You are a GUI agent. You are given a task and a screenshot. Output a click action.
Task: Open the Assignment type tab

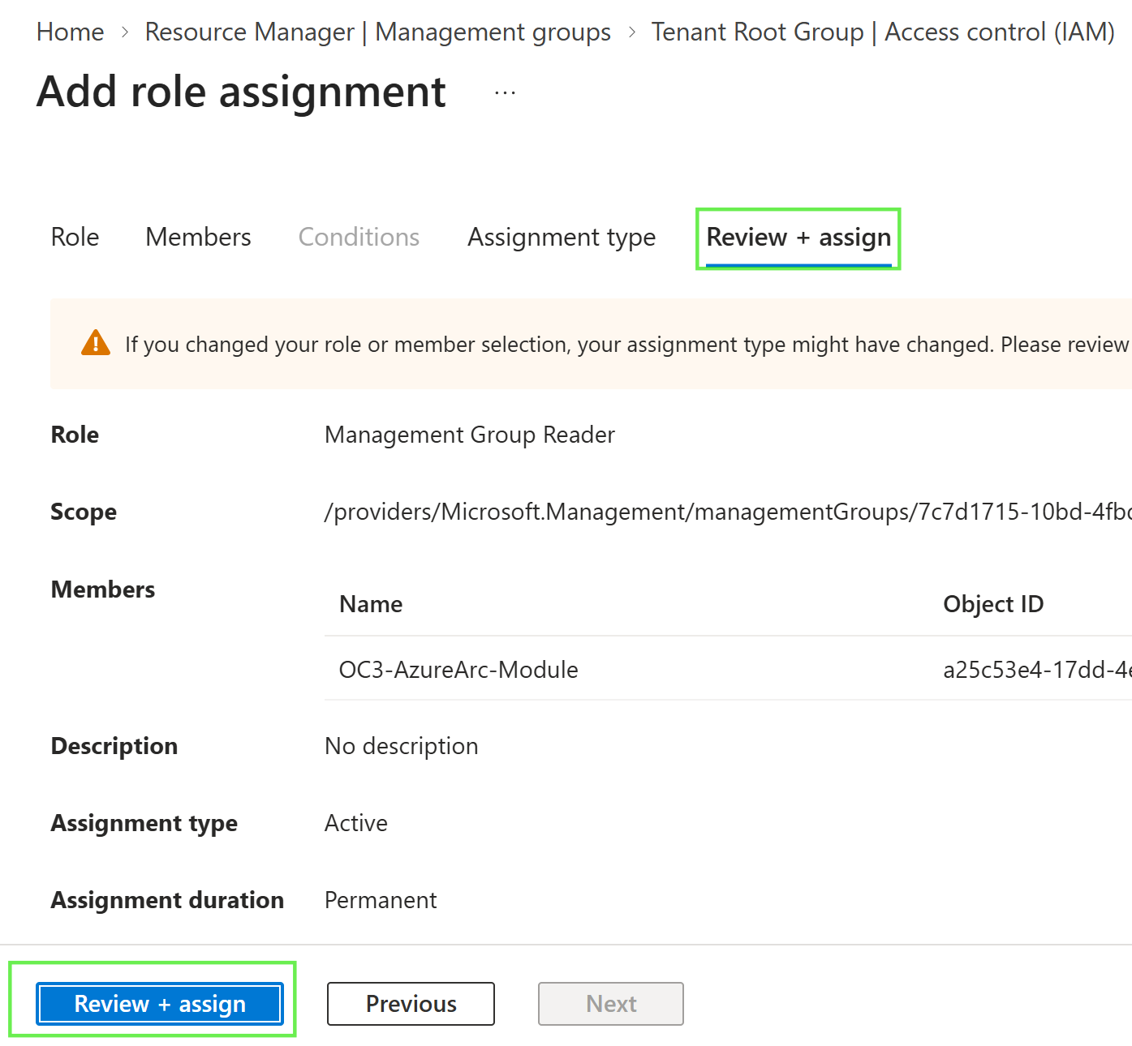click(x=562, y=237)
